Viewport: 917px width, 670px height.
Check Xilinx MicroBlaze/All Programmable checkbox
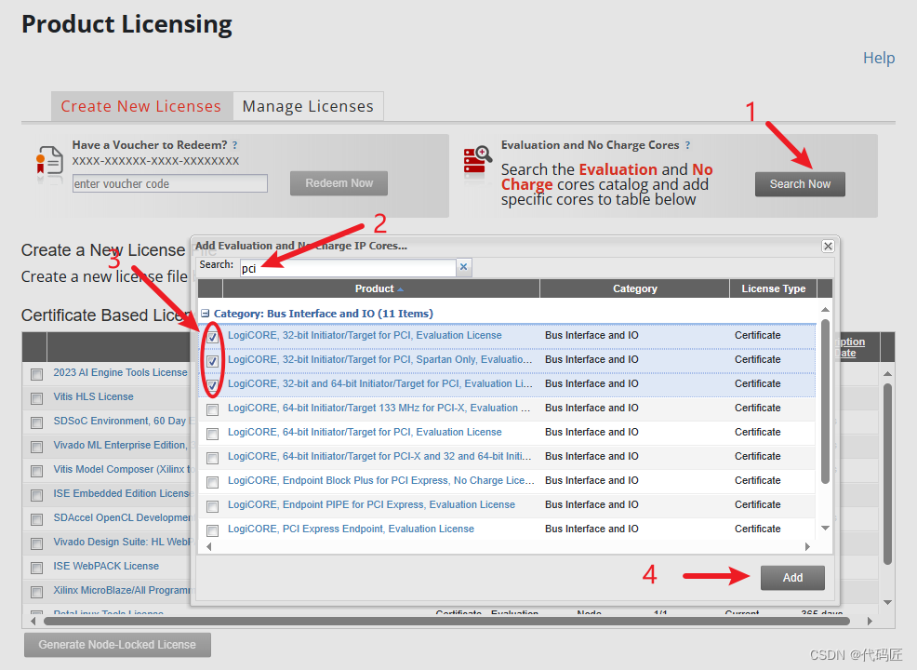[37, 592]
